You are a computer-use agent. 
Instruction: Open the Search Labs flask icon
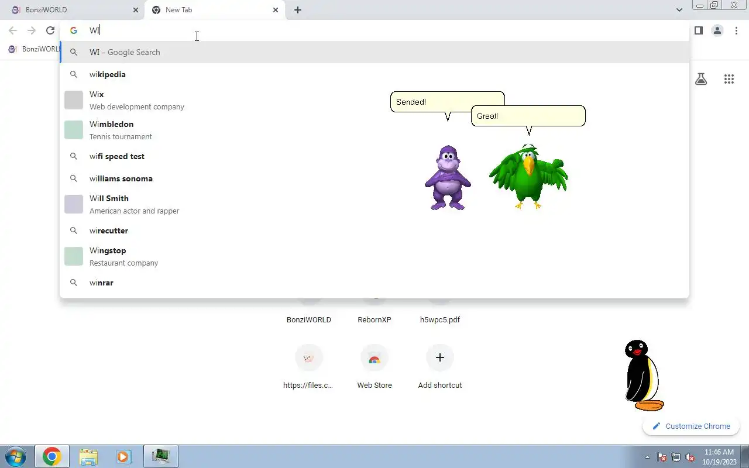coord(701,79)
